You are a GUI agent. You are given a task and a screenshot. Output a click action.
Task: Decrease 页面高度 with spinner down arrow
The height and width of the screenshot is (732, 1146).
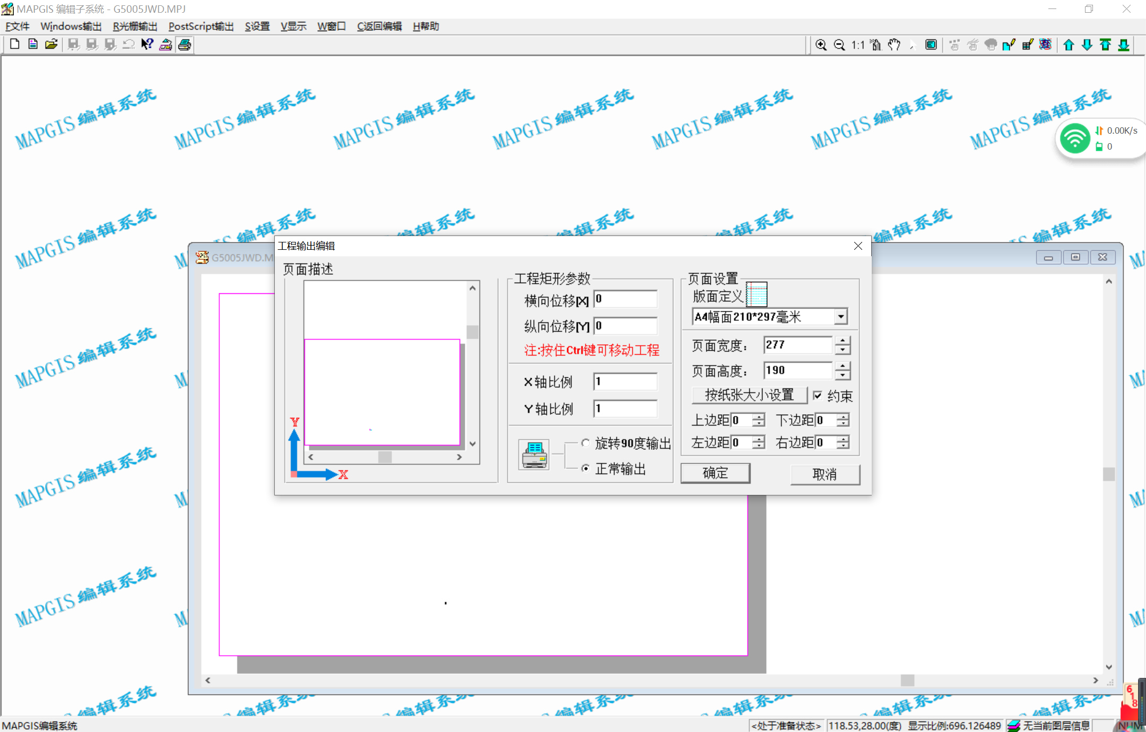tap(843, 375)
